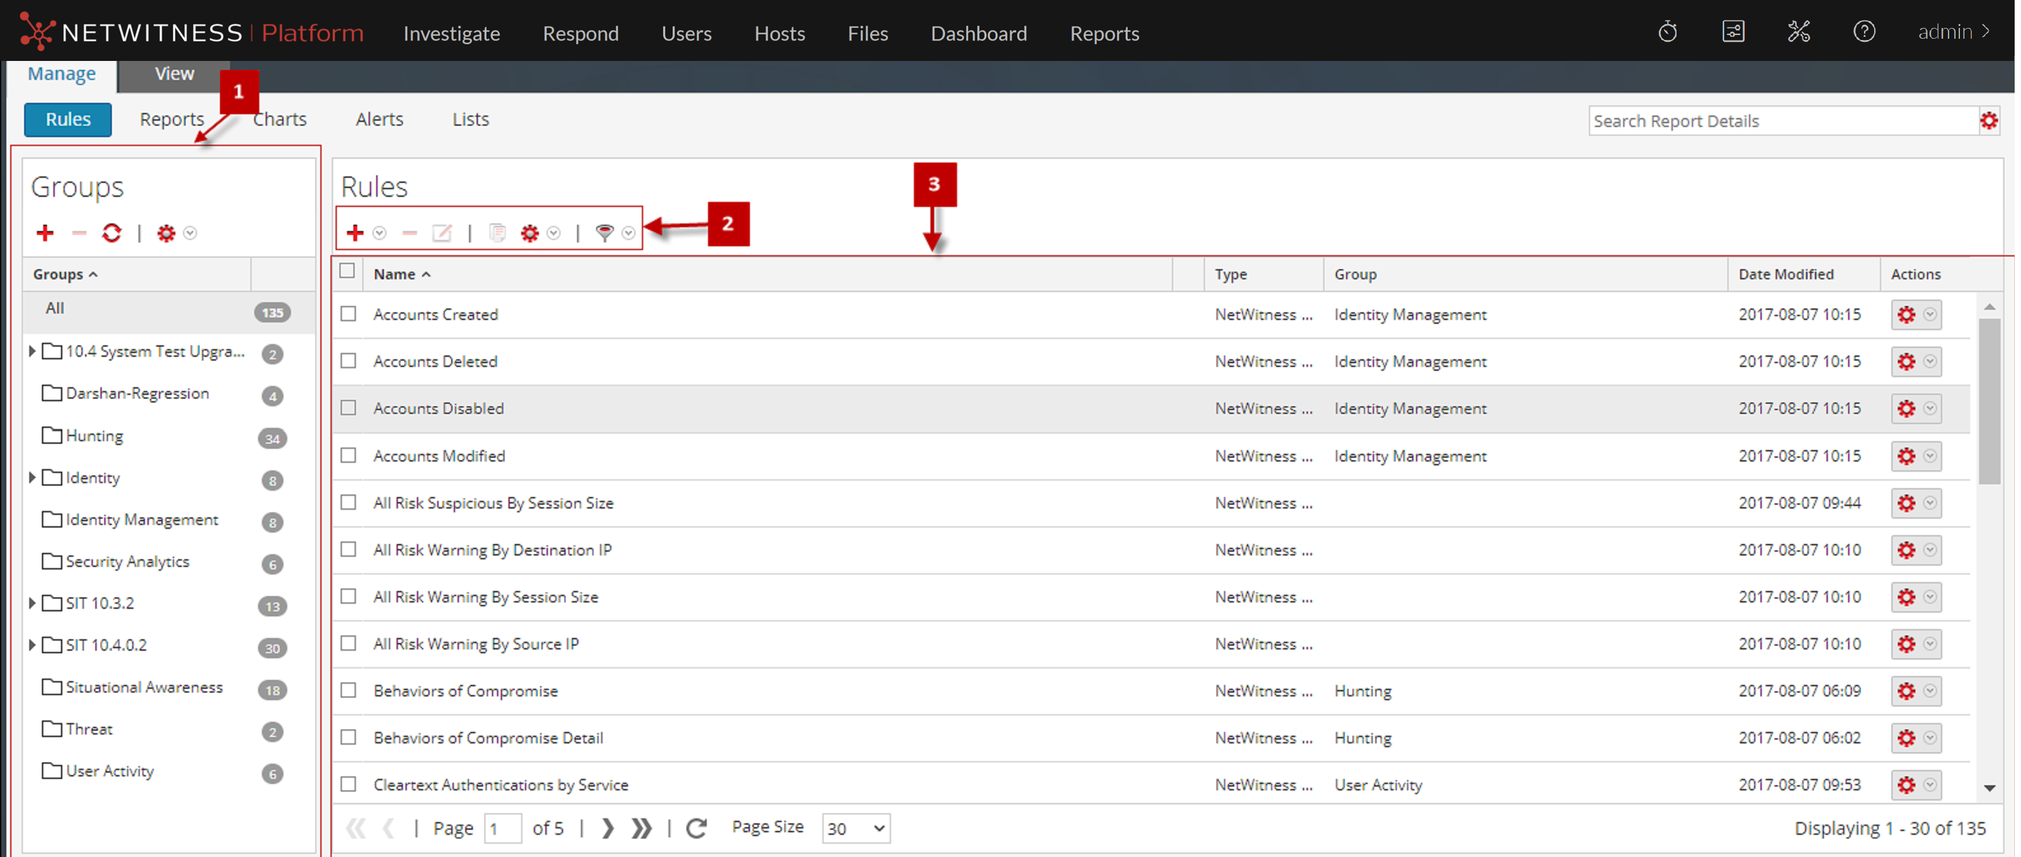Select the Behaviors of Compromise checkbox
This screenshot has width=2021, height=857.
click(348, 690)
